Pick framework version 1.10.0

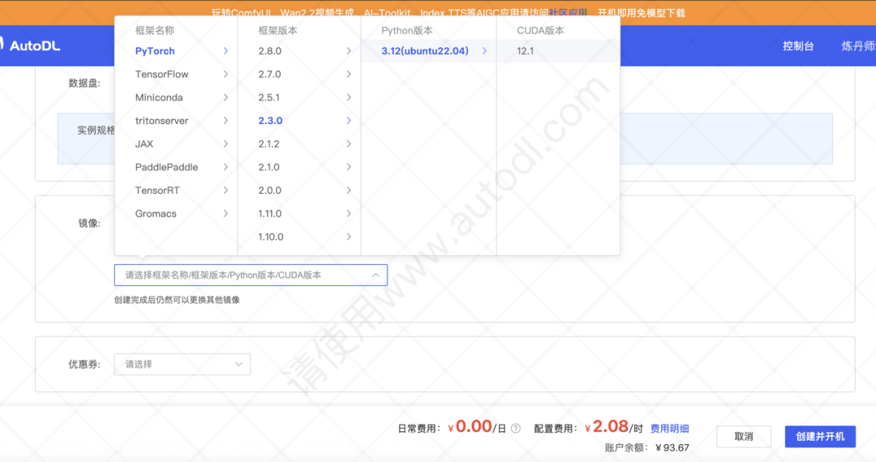271,237
